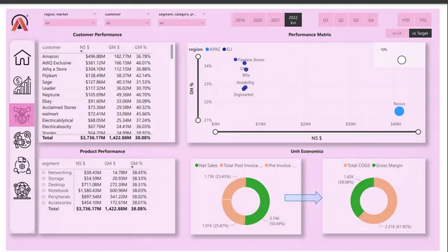Image resolution: width=448 pixels, height=252 pixels.
Task: Select fiscal year 2020 tab
Action: click(258, 20)
